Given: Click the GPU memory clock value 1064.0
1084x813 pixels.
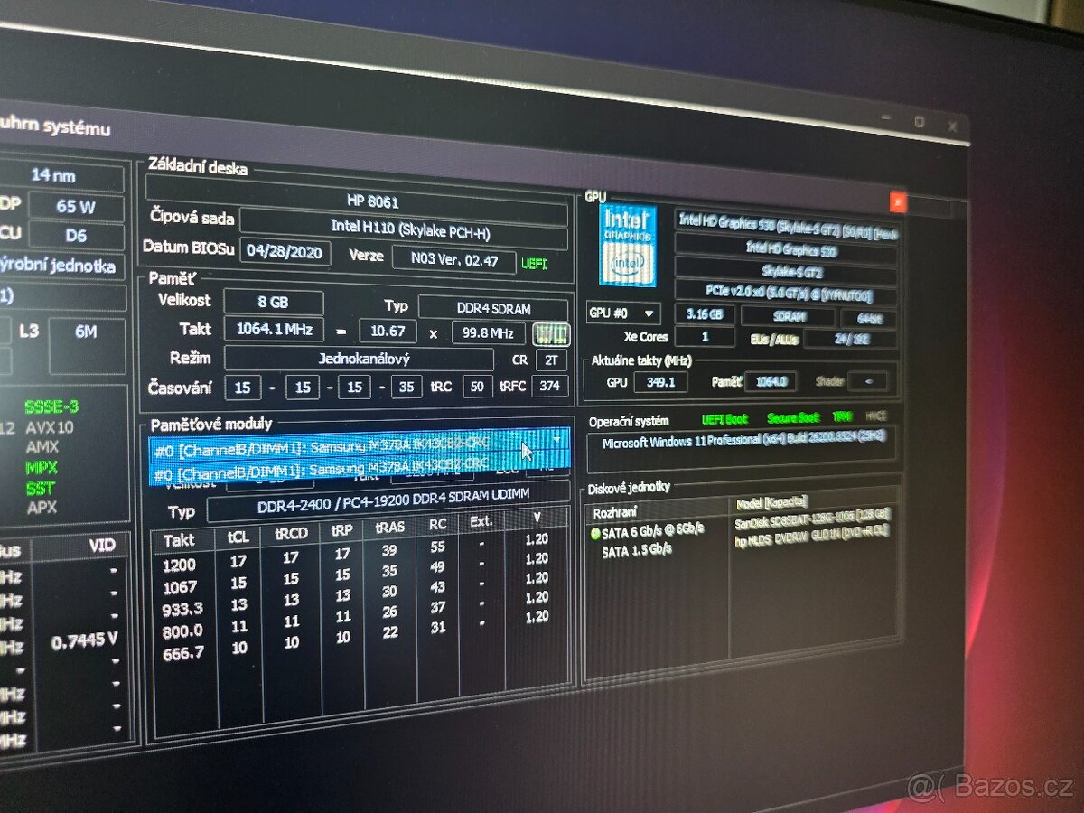Looking at the screenshot, I should tap(771, 382).
